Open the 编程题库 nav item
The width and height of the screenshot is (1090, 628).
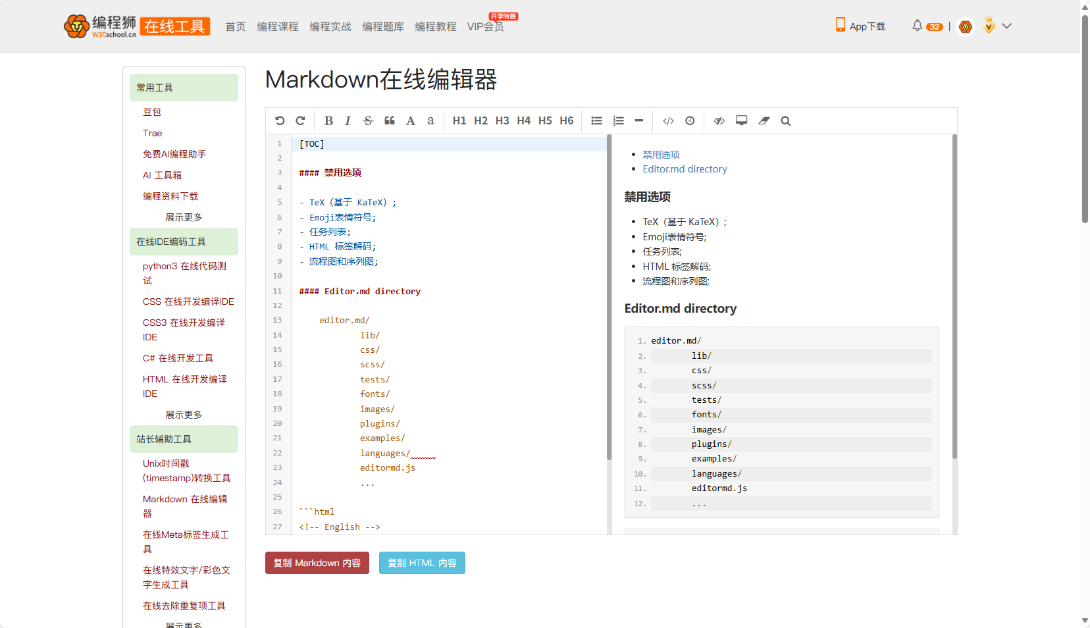[383, 26]
